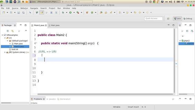Switch to the Debug perspective

188,19
